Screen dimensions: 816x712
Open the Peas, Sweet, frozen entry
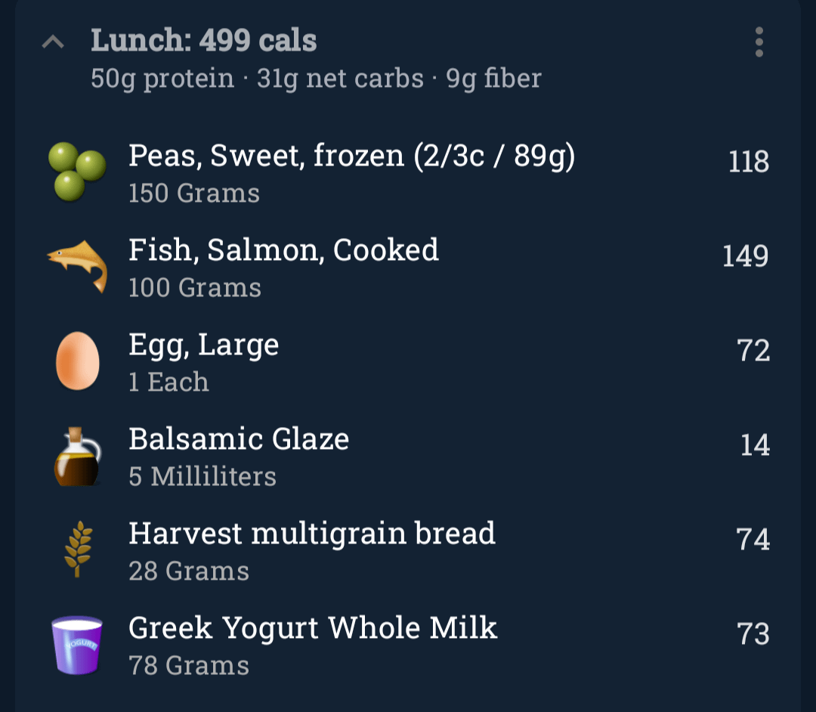click(351, 156)
